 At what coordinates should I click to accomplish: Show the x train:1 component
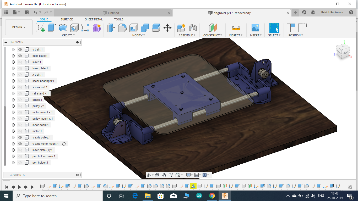[x=20, y=75]
